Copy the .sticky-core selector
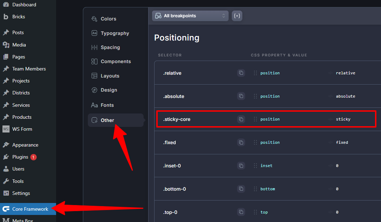381x222 pixels. pos(241,119)
